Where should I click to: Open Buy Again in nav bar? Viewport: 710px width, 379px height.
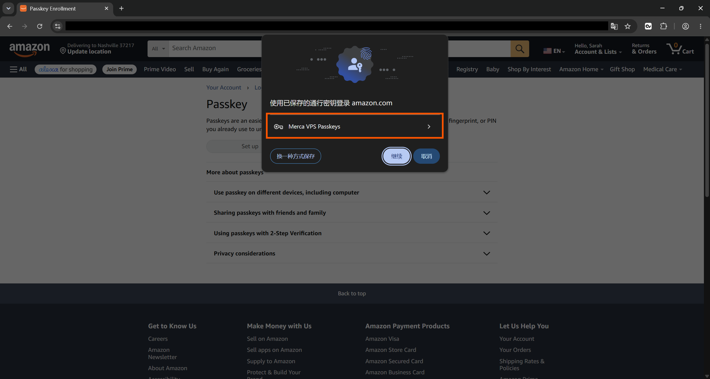click(215, 69)
